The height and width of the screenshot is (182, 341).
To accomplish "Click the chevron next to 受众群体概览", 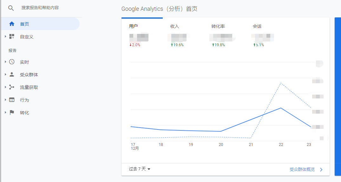I will (x=321, y=170).
